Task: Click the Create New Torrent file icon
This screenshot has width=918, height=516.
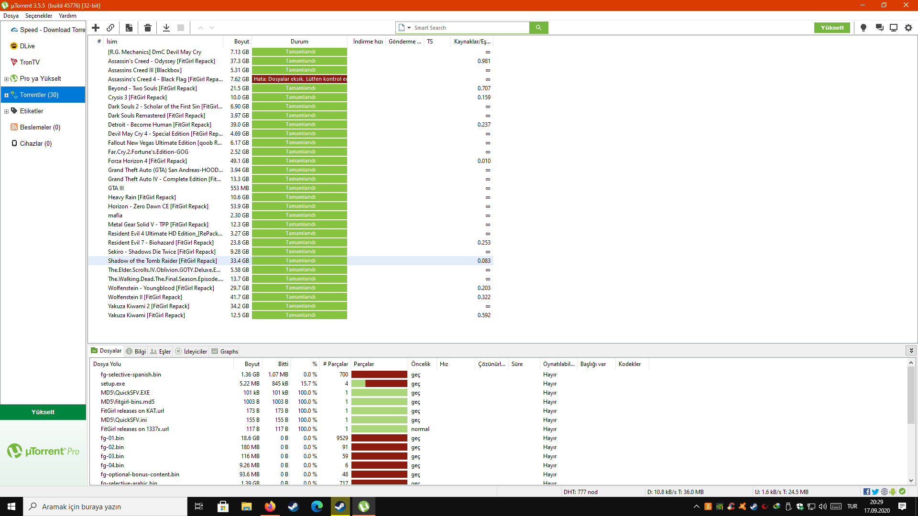Action: coord(129,28)
